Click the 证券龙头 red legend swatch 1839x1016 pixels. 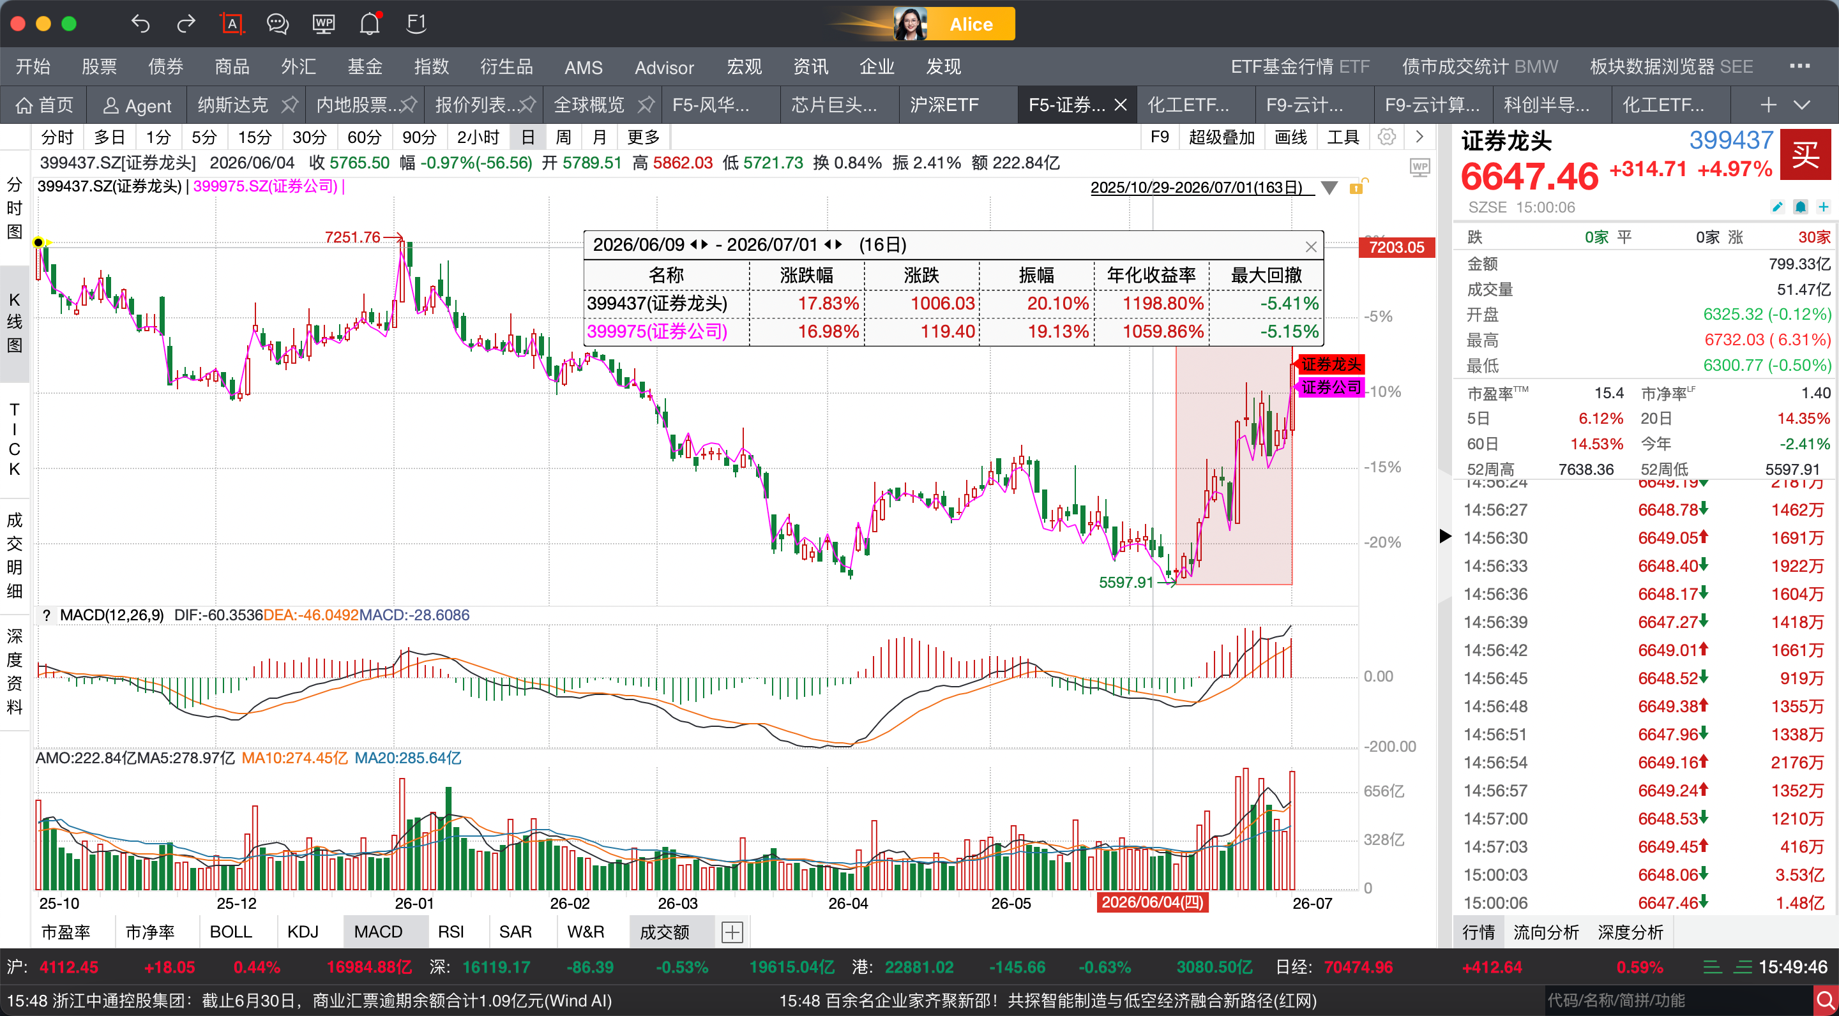click(1331, 364)
